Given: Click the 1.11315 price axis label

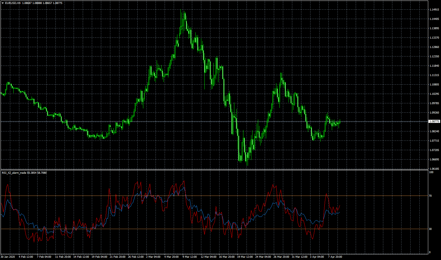Looking at the screenshot, I should tap(434, 75).
